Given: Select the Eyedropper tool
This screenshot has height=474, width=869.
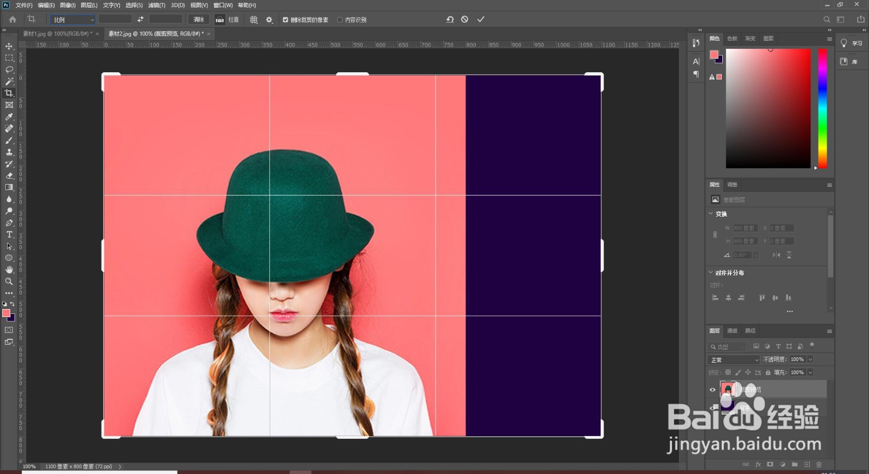Looking at the screenshot, I should coord(9,117).
